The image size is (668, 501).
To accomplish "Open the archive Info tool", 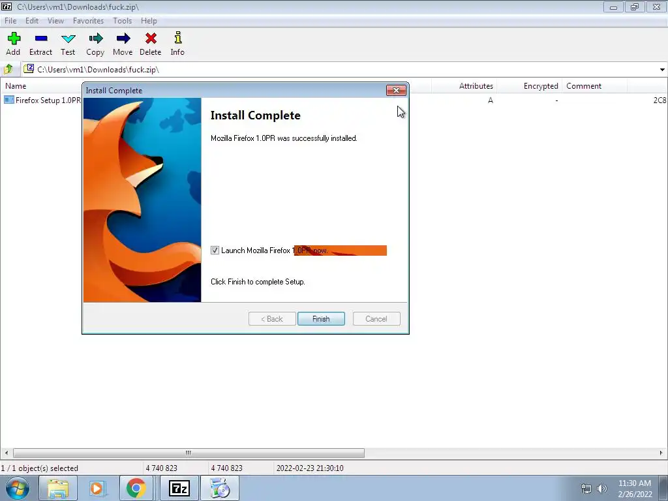I will tap(177, 38).
